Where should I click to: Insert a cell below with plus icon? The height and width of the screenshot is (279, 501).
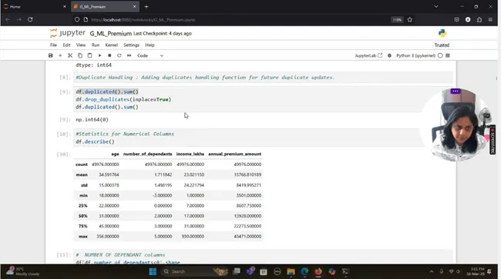tap(60, 55)
